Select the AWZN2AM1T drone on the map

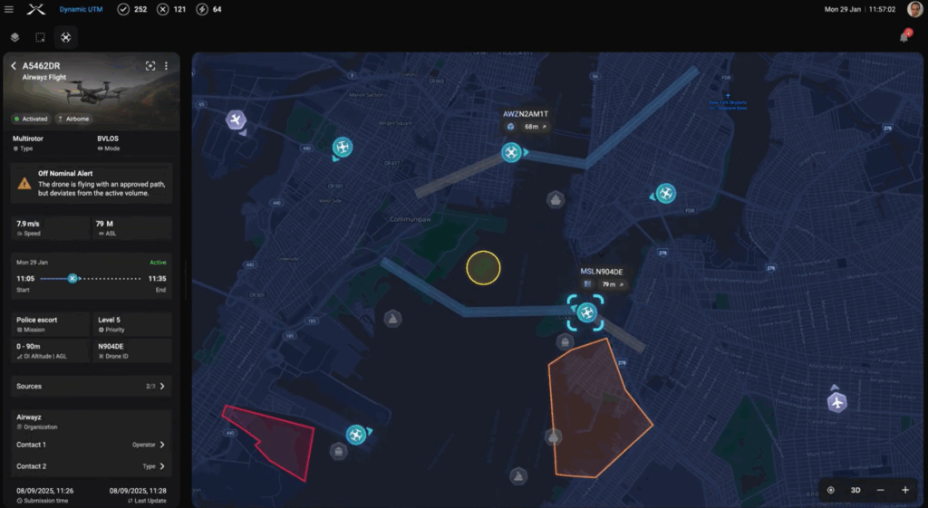click(512, 152)
